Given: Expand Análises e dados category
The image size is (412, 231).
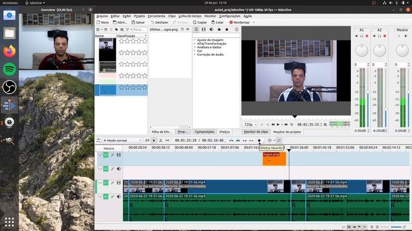Looking at the screenshot, I should tap(195, 47).
